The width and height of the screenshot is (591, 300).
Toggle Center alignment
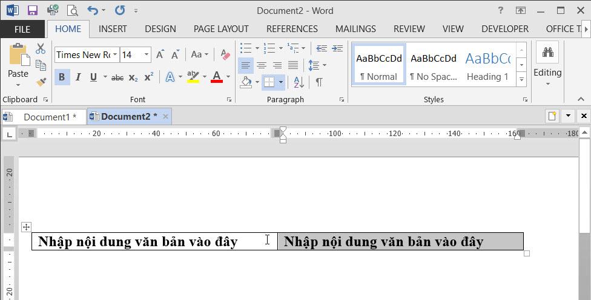pos(262,65)
